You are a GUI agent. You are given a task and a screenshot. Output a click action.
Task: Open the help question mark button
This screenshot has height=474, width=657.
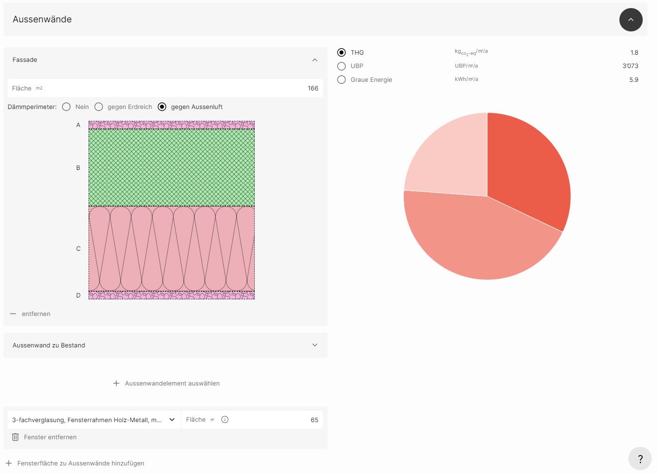coord(640,459)
